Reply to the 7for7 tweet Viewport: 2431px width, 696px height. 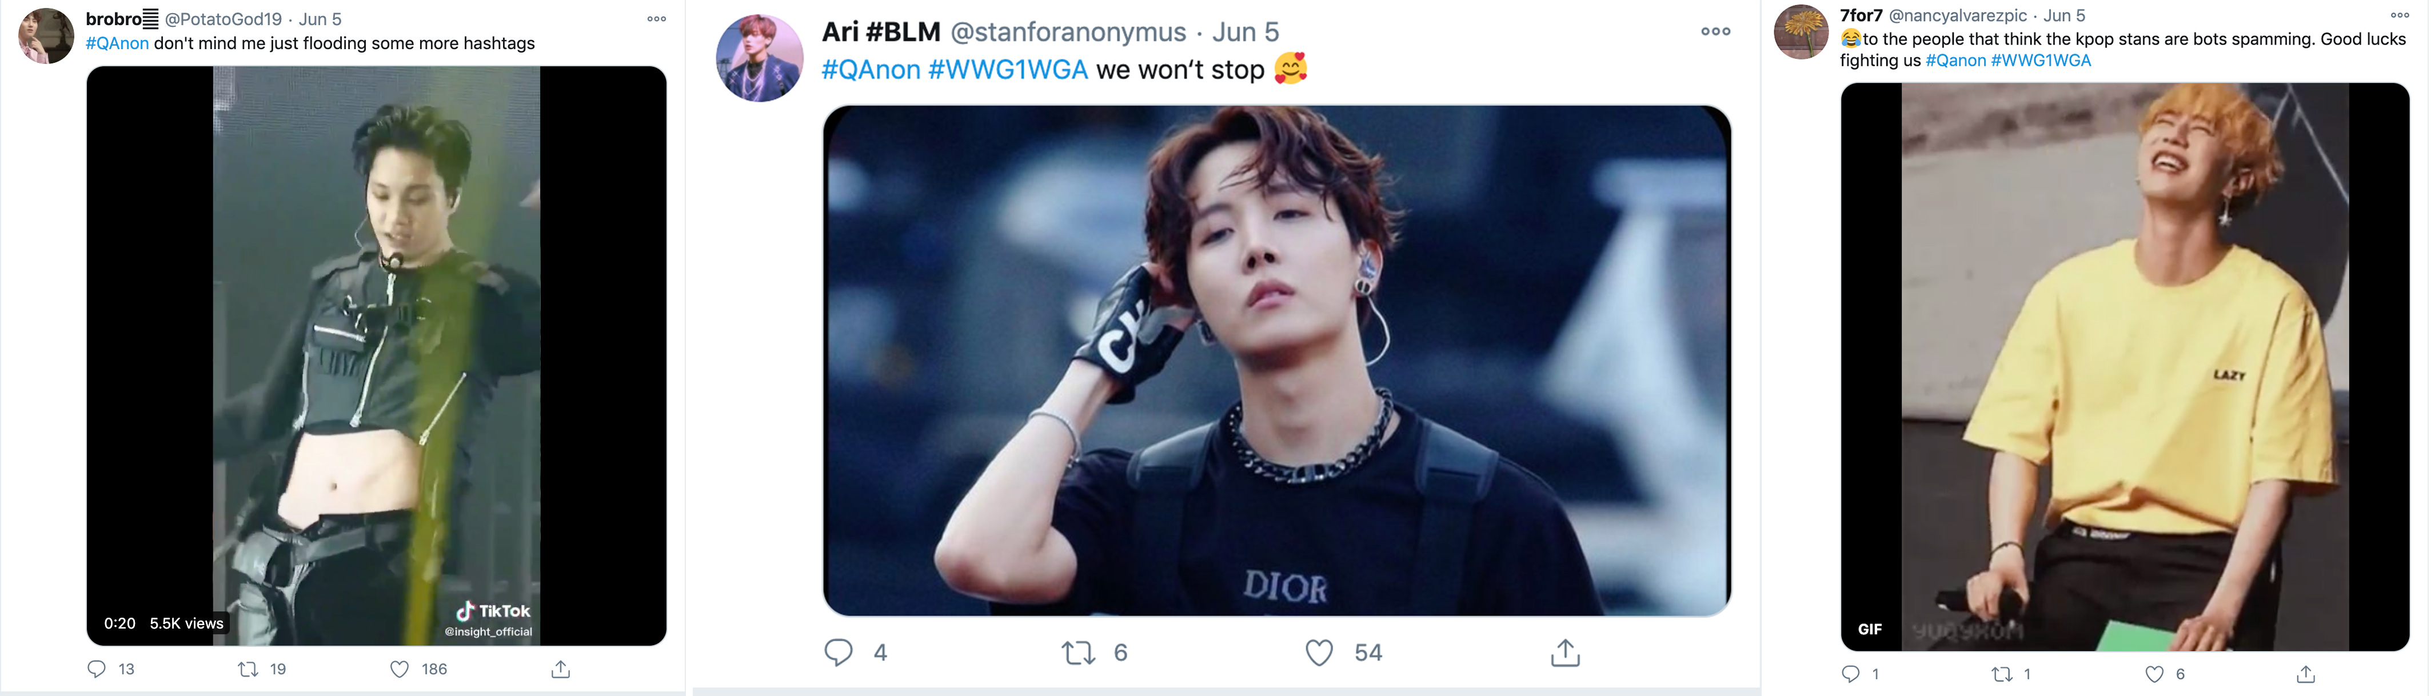point(1851,674)
